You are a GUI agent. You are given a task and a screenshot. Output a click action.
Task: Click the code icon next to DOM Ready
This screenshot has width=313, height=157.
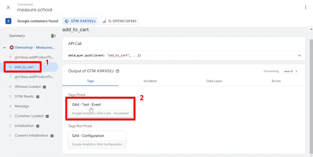(38, 97)
